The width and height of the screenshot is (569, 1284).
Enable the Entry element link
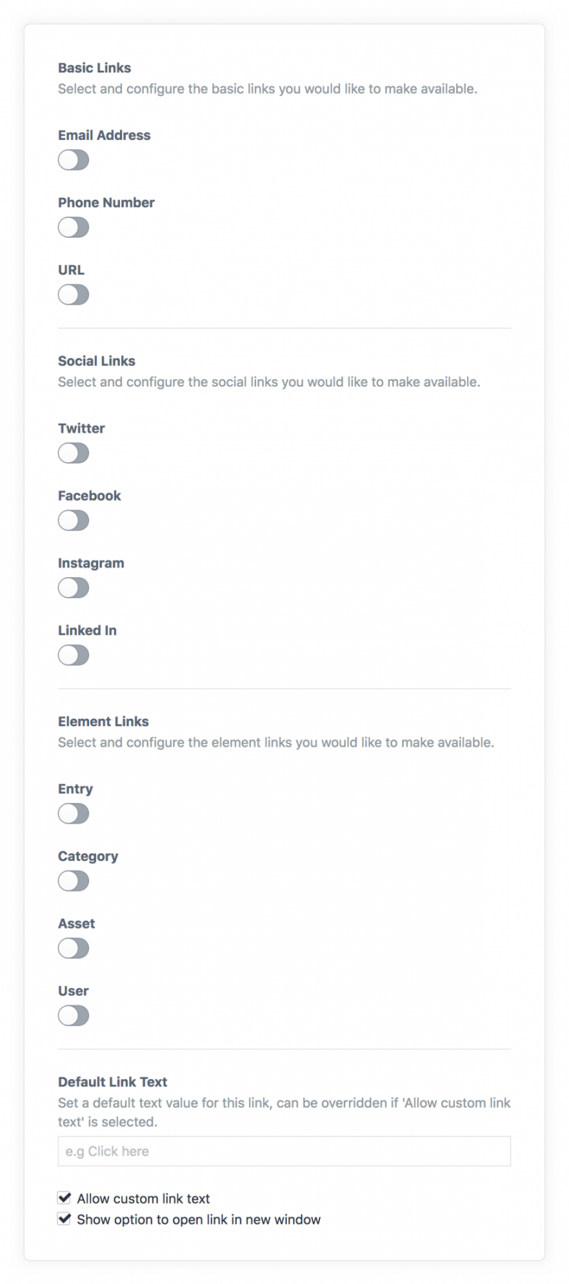tap(73, 814)
